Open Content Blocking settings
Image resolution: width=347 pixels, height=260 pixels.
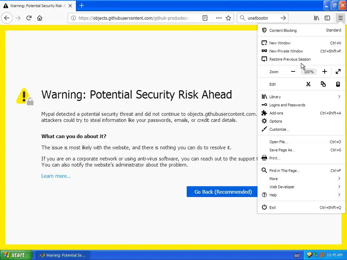coord(301,30)
